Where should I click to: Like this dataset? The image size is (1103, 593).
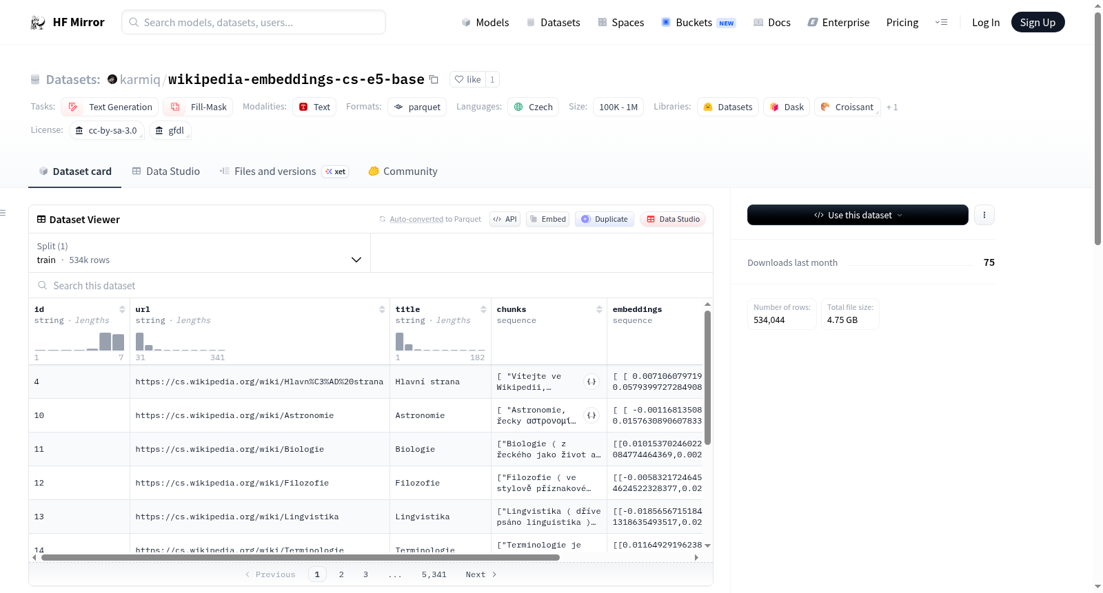click(467, 79)
